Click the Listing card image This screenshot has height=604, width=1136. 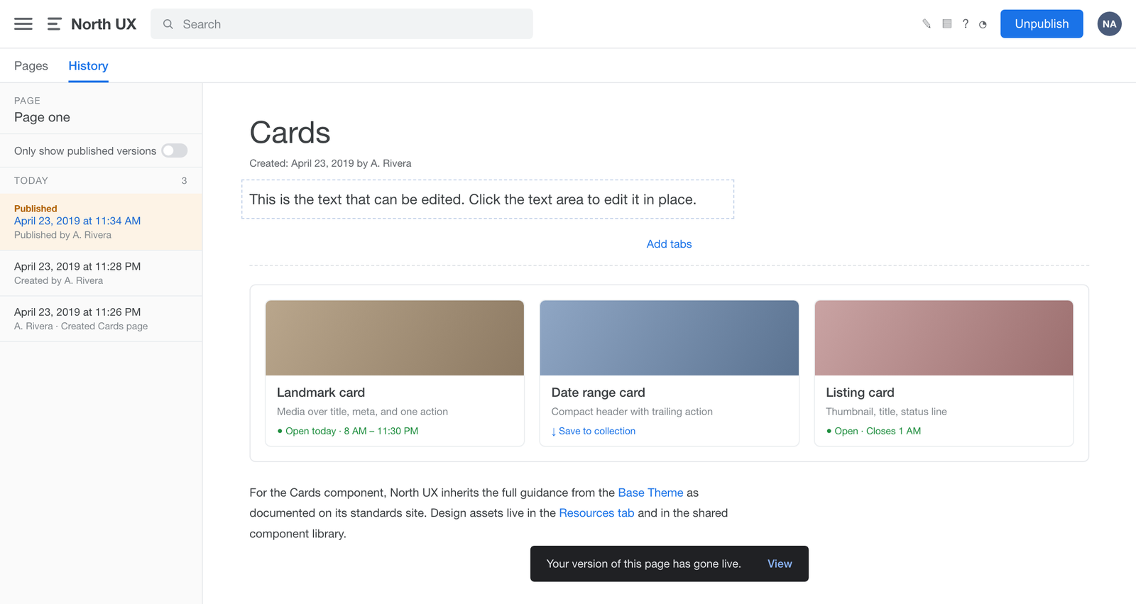pyautogui.click(x=944, y=338)
